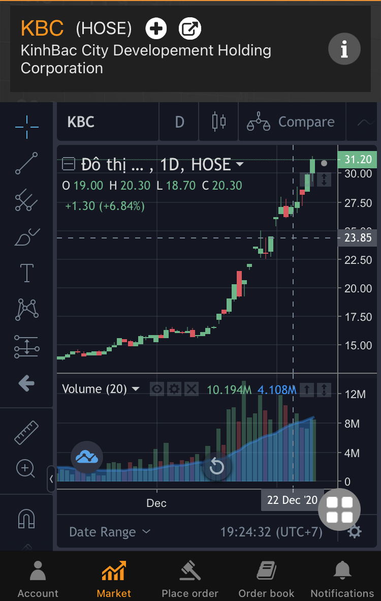Click the close value C 20.30
The height and width of the screenshot is (601, 381).
pyautogui.click(x=222, y=186)
